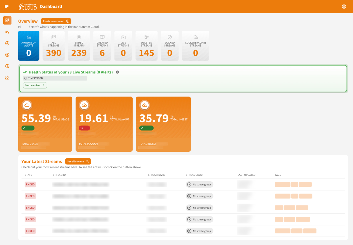The height and width of the screenshot is (245, 353).
Task: Open the Locked Streams card
Action: pos(170,46)
